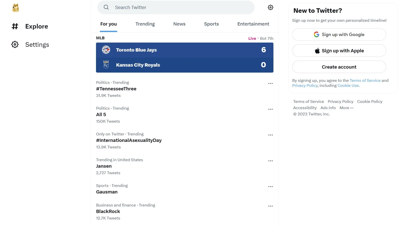Switch to the Entertainment tab
The height and width of the screenshot is (227, 399).
(x=253, y=24)
